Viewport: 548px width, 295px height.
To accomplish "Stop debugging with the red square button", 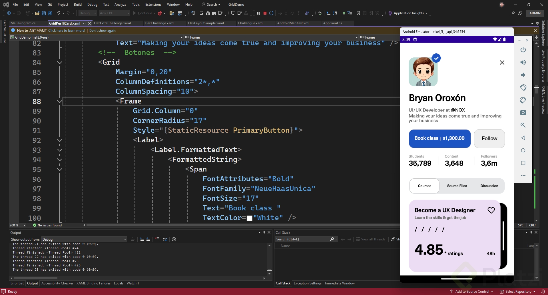I will 265,13.
